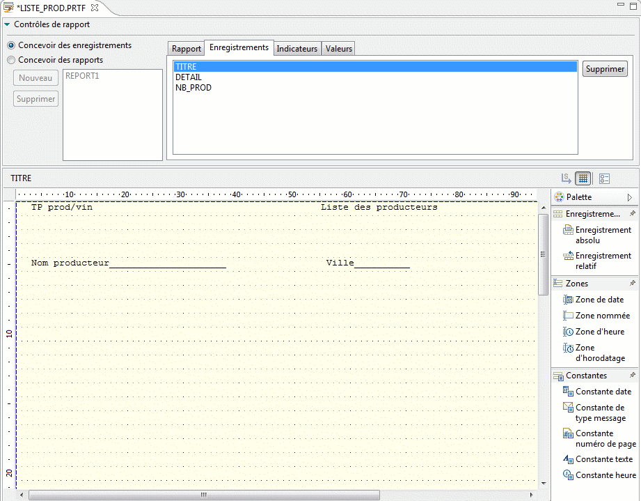Select NB_PROD in the record list

click(192, 88)
